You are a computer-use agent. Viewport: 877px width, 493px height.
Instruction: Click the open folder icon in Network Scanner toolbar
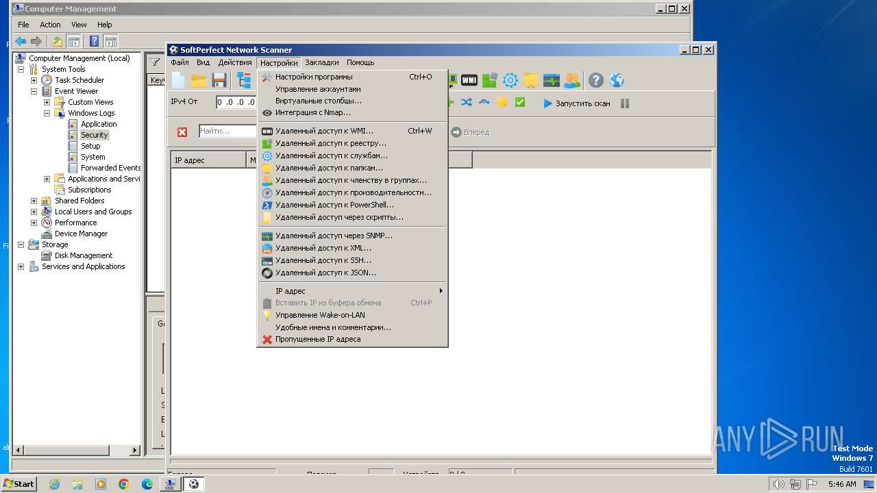[199, 80]
